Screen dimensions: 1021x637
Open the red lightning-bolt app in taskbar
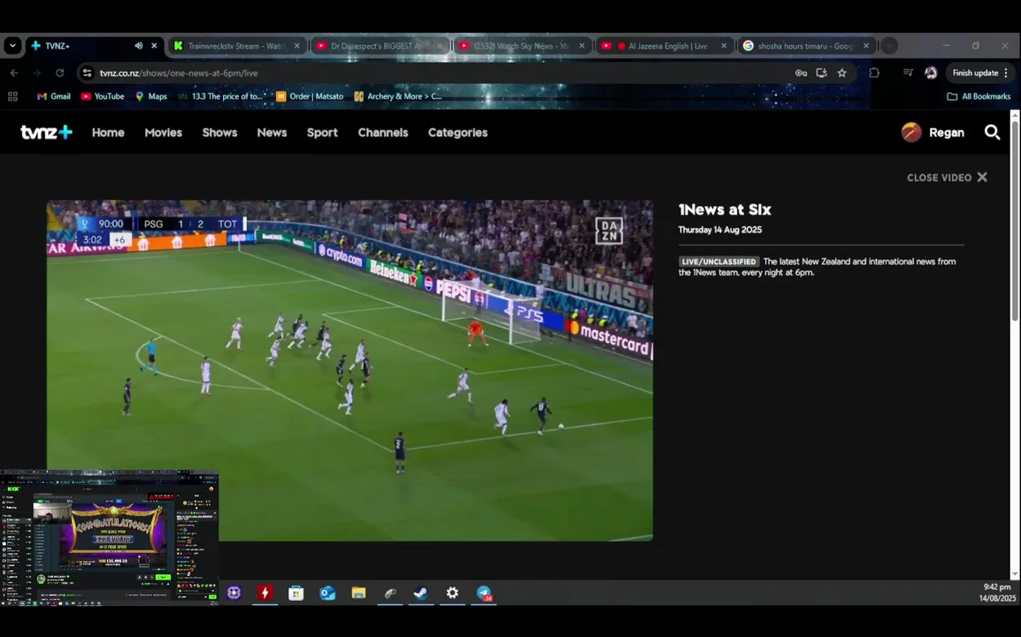click(265, 593)
